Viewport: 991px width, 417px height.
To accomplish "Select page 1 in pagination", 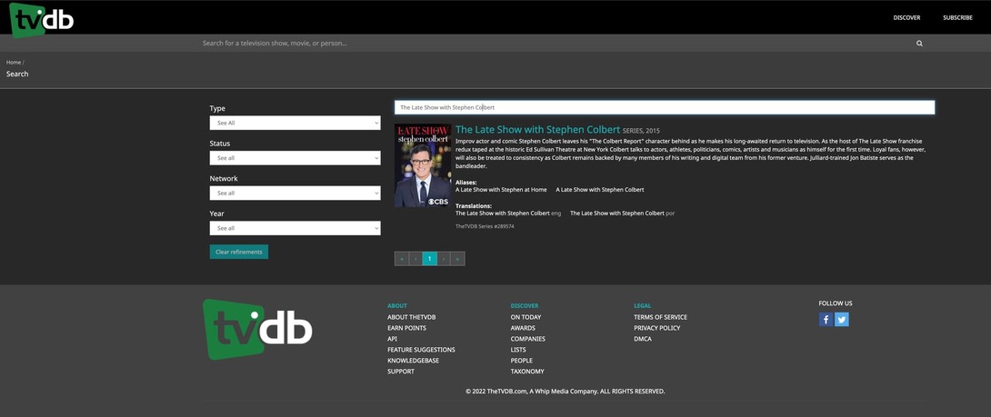I will (x=430, y=258).
